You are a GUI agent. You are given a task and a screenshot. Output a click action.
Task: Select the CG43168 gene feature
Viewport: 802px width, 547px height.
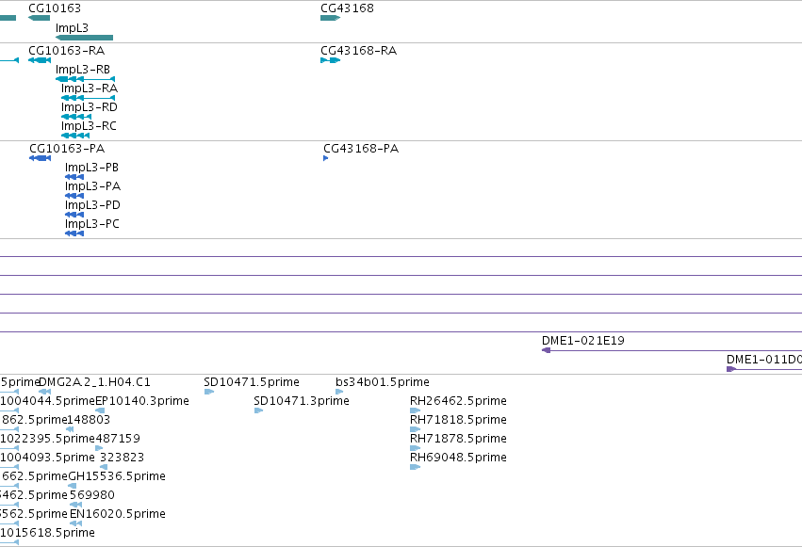[x=331, y=18]
